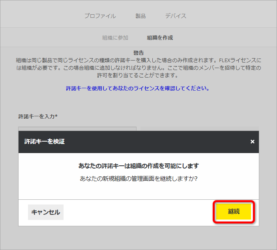Image resolution: width=277 pixels, height=250 pixels.
Task: Select the 組織に参加 sub-tab
Action: tap(115, 38)
